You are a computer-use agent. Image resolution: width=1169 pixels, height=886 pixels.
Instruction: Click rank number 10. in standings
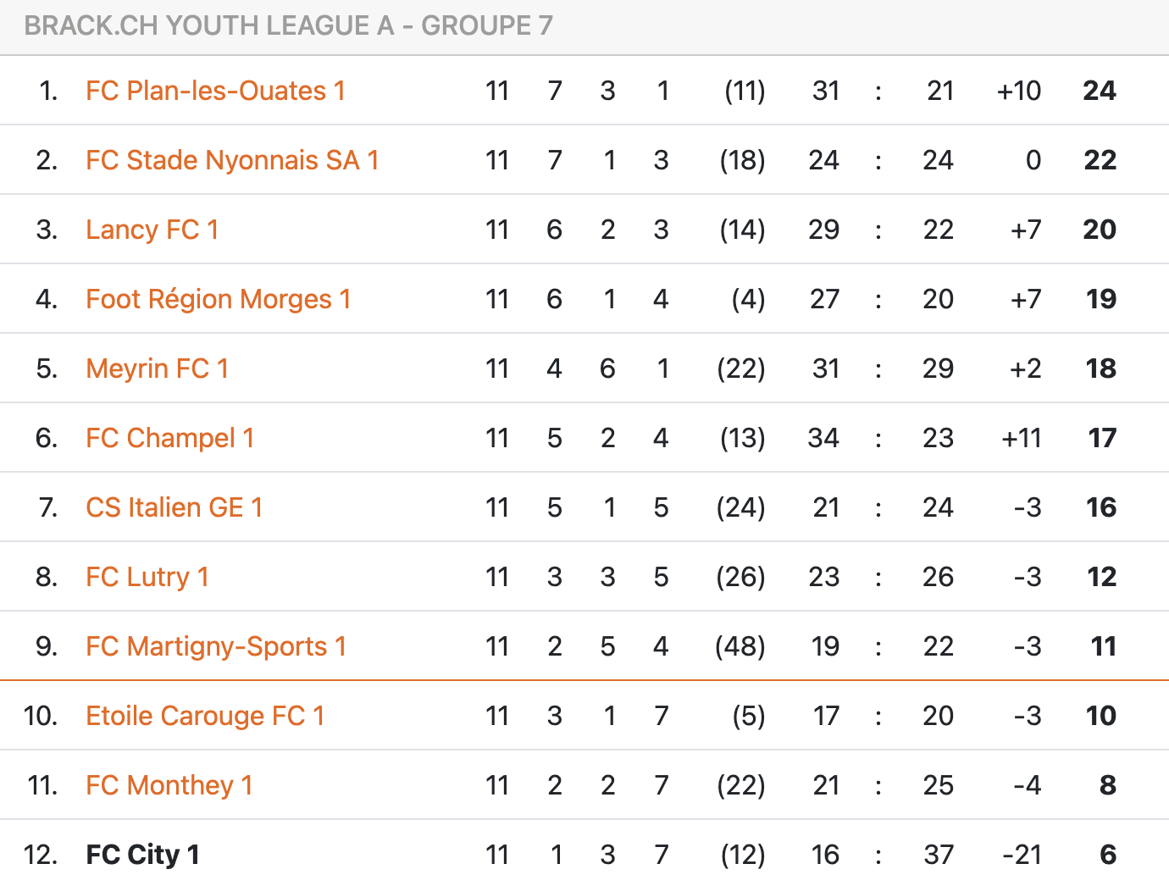[41, 716]
